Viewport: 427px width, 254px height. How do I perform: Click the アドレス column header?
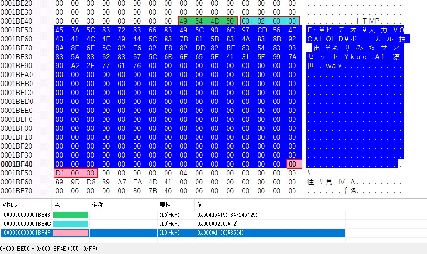point(10,205)
